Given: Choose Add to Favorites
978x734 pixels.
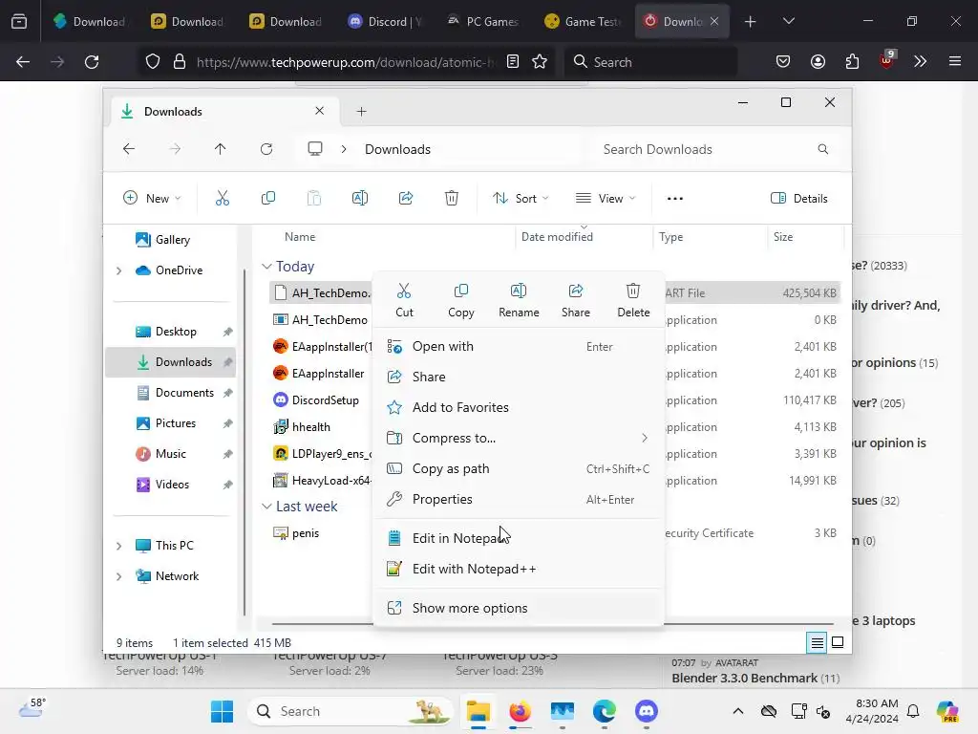Looking at the screenshot, I should pos(518,407).
